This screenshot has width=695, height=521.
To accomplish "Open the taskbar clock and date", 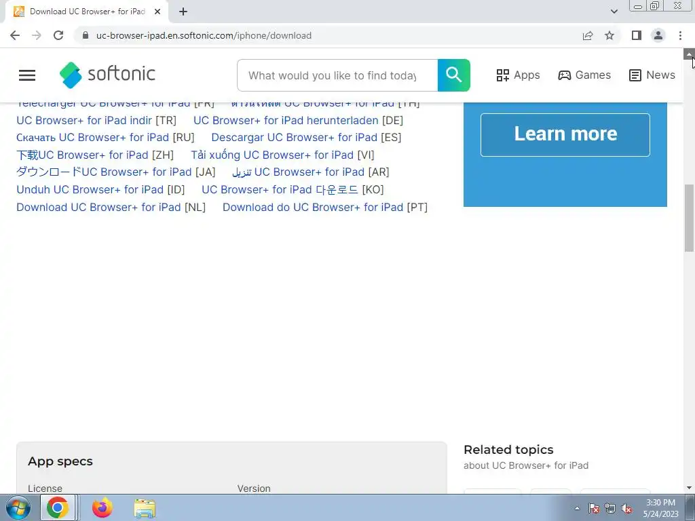I will pos(660,508).
